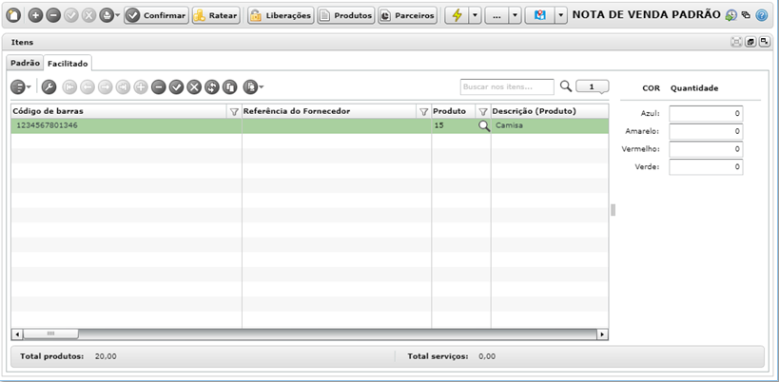Click the grayed previous record arrow
The height and width of the screenshot is (382, 779).
pyautogui.click(x=87, y=87)
